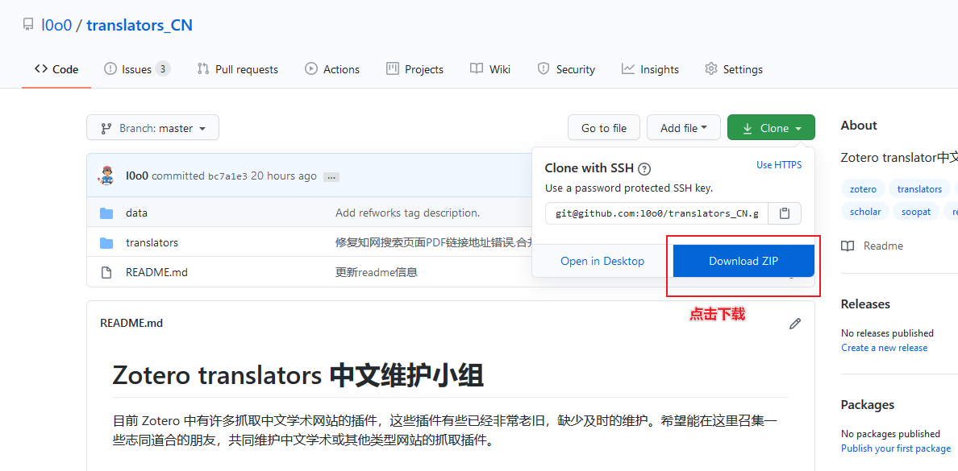Image resolution: width=958 pixels, height=471 pixels.
Task: Open the README.md file in file list
Action: pyautogui.click(x=156, y=272)
